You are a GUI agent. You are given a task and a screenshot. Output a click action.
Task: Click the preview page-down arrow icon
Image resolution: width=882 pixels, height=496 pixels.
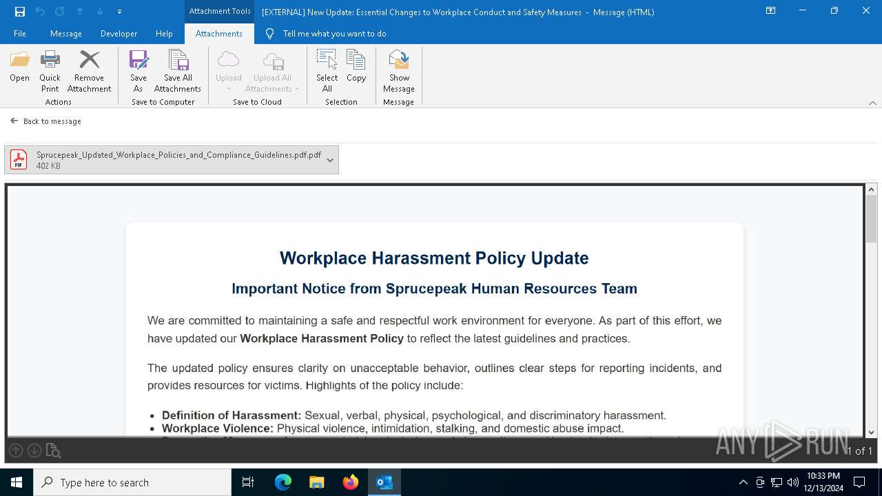click(34, 451)
